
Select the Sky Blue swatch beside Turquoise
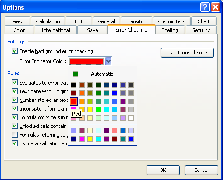coord(115,110)
